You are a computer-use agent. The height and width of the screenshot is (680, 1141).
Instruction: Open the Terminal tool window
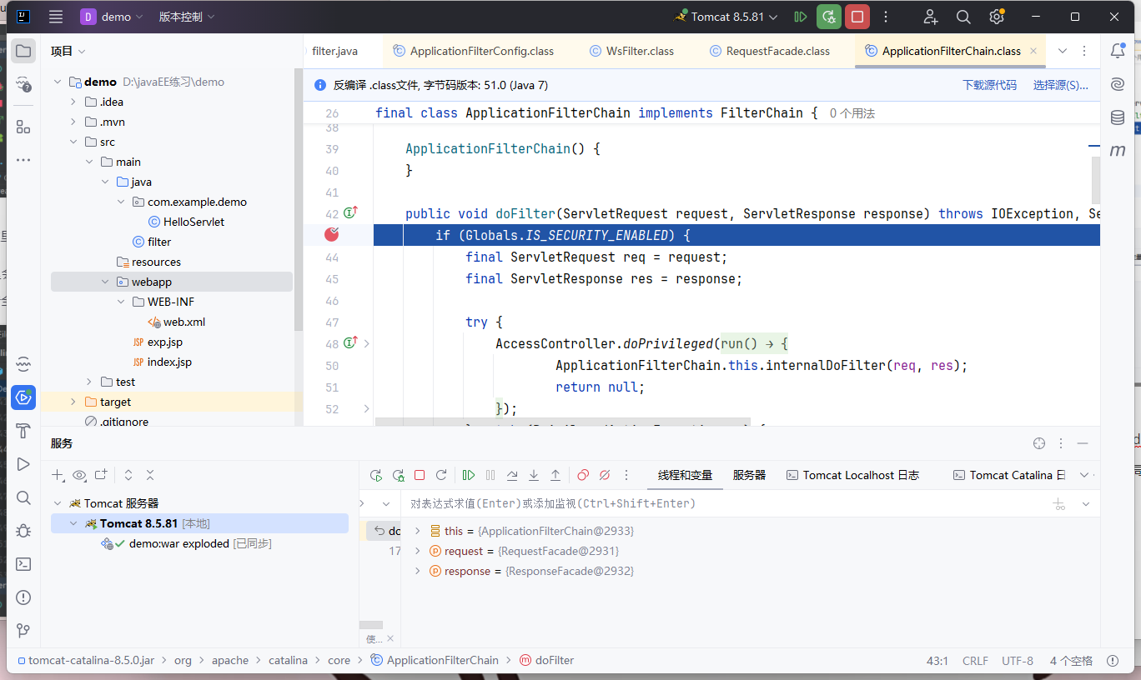(x=23, y=564)
